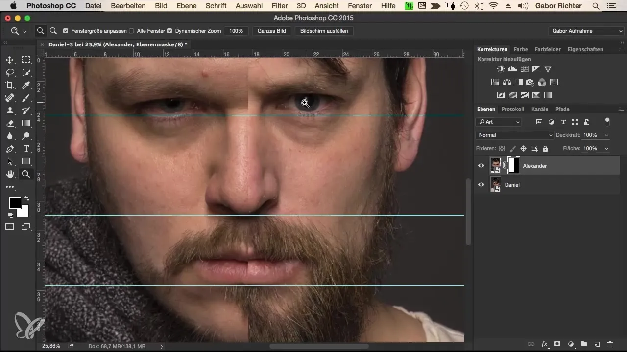Open tool preset picker arrow
The height and width of the screenshot is (352, 627).
click(x=24, y=31)
